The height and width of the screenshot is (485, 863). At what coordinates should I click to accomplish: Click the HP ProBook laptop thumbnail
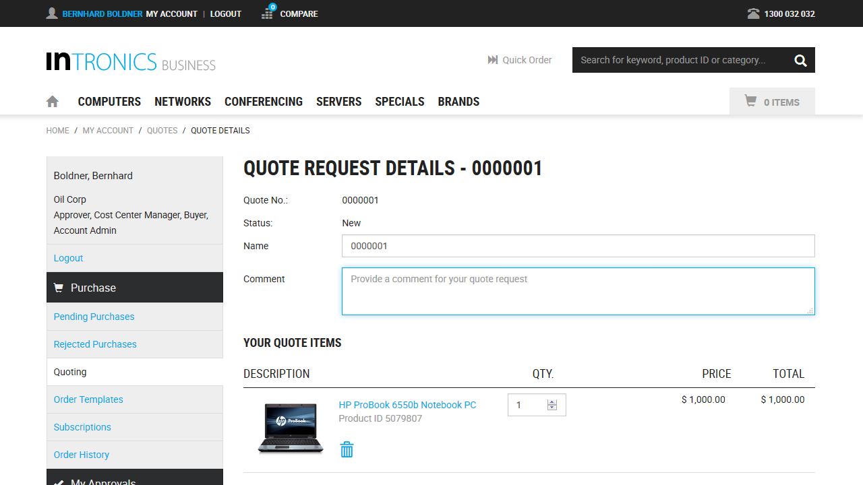click(291, 428)
